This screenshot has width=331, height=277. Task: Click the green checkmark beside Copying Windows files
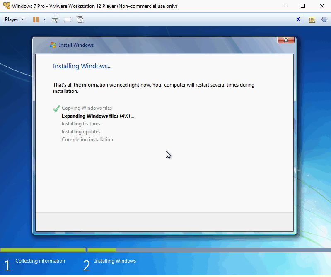pos(57,108)
